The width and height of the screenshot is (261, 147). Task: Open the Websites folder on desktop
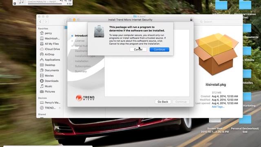coord(247,74)
